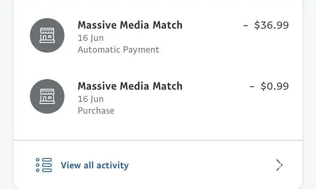Click the word Massive in the Automatic Payment entry
Viewport: 316px width, 189px height.
[95, 25]
